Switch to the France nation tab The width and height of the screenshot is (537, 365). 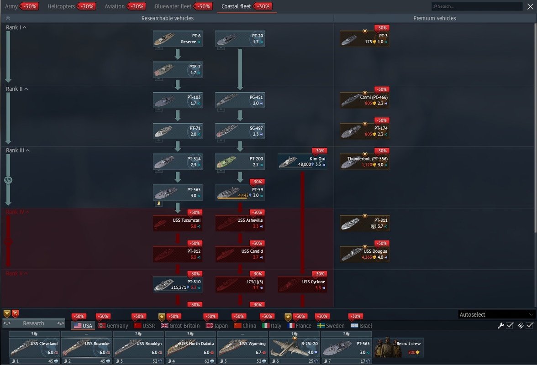click(x=300, y=326)
